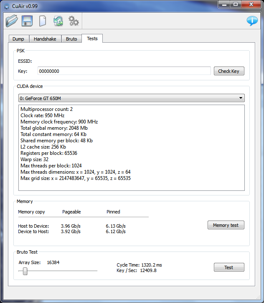Viewport: 264px width, 303px height.
Task: Switch to the Handshake tab
Action: [x=45, y=39]
